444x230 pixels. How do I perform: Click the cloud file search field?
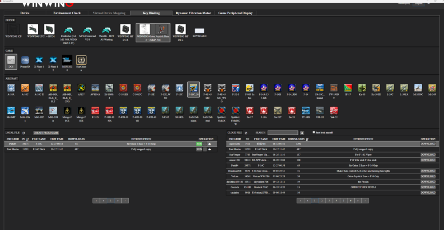283,133
